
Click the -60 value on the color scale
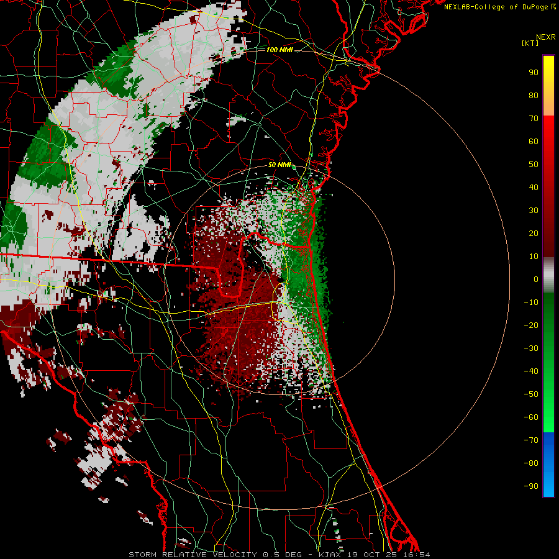531,417
